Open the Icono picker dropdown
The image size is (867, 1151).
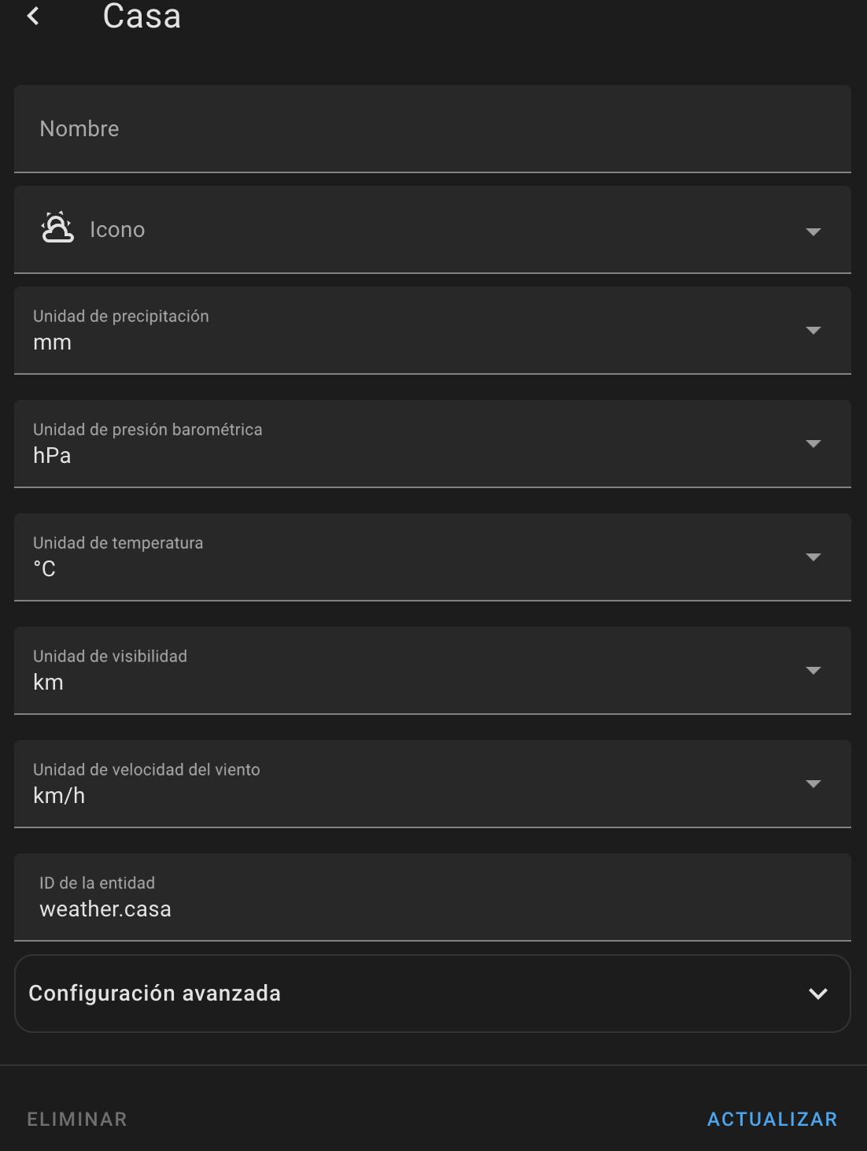pos(812,232)
